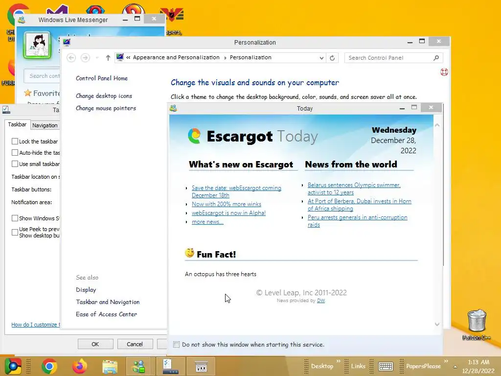Click Cancel in Taskbar properties dialog
The height and width of the screenshot is (376, 501).
(x=135, y=344)
